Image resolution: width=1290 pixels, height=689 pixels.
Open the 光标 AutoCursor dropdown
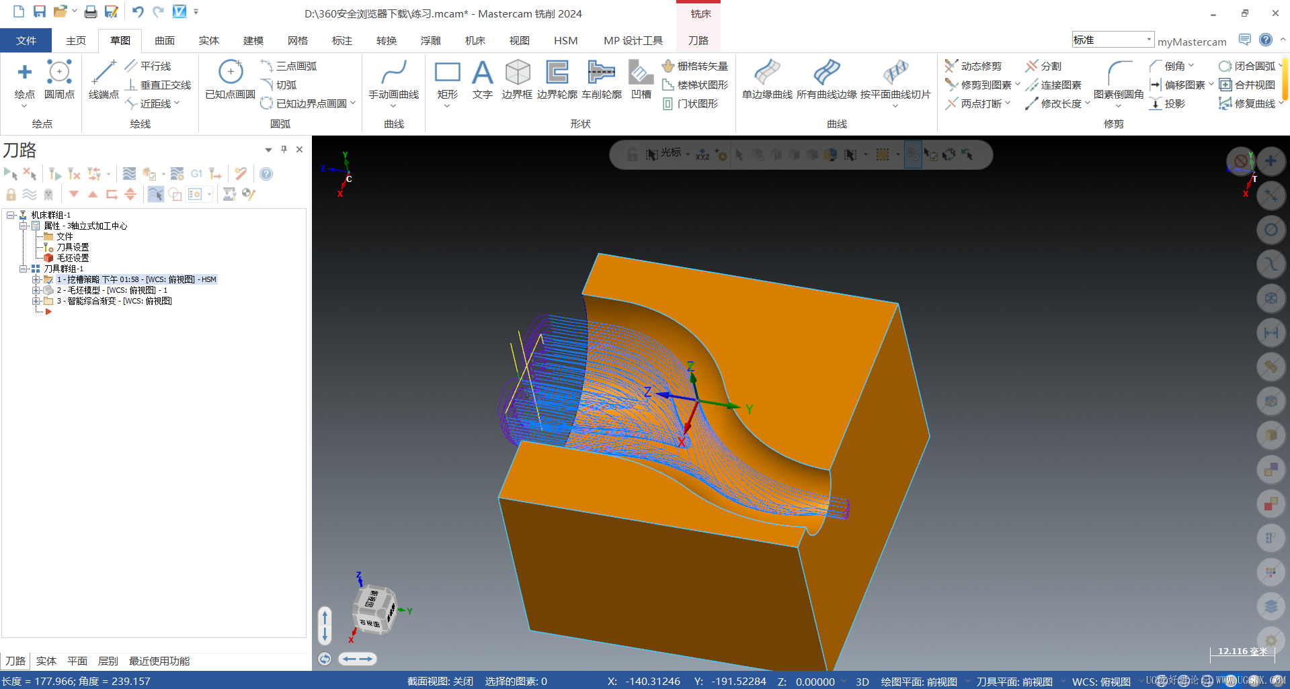coord(688,154)
